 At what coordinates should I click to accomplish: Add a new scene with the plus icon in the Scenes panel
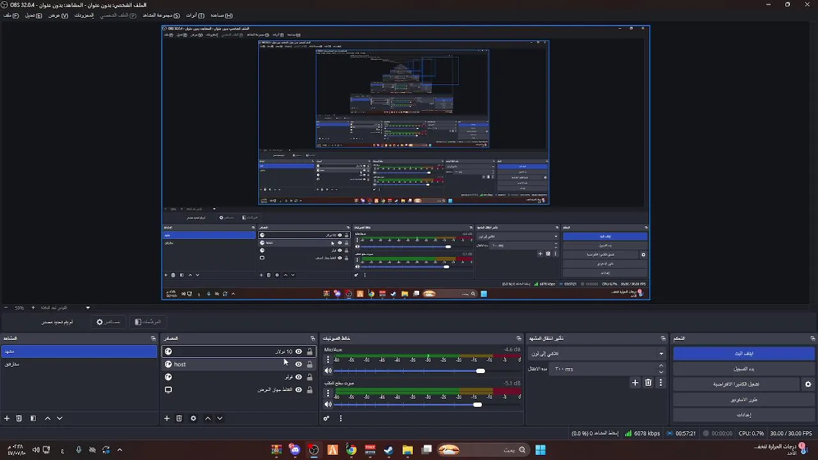(x=7, y=418)
